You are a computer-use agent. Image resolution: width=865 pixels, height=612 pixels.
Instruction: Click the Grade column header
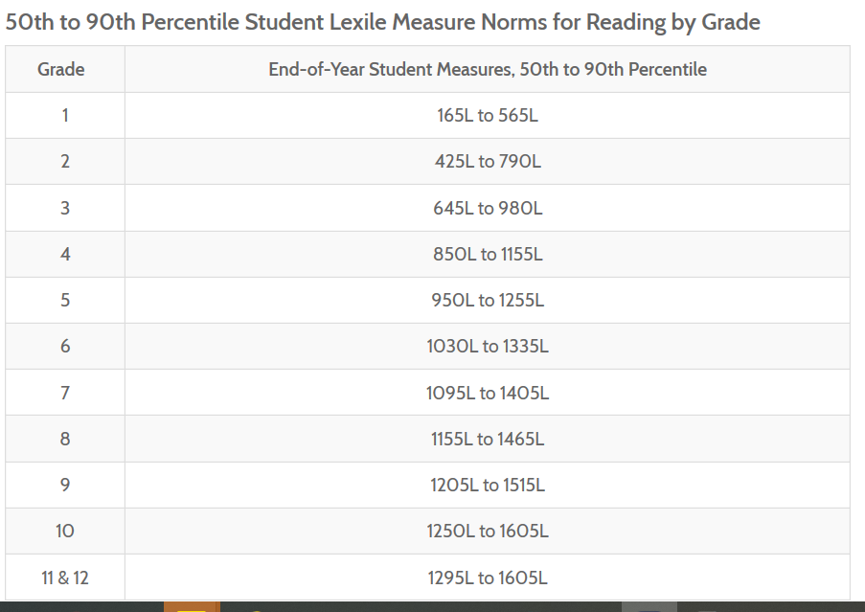[x=61, y=69]
